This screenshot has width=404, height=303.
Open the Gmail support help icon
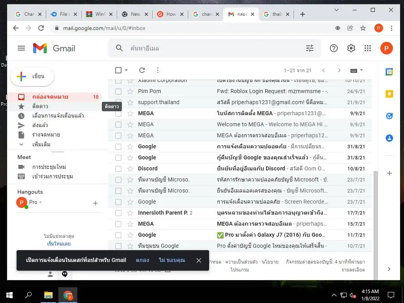(x=333, y=48)
